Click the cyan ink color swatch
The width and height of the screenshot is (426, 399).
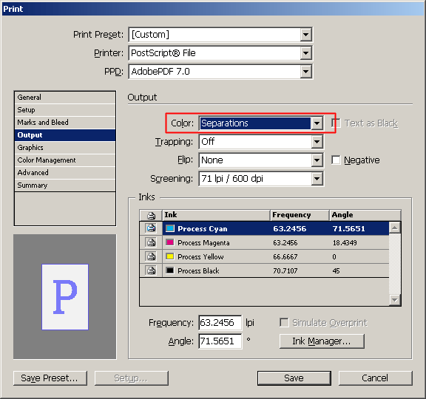170,228
